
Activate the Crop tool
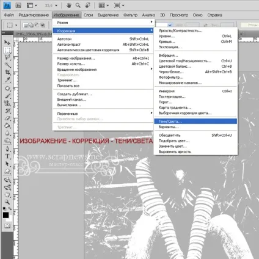(x=7, y=72)
